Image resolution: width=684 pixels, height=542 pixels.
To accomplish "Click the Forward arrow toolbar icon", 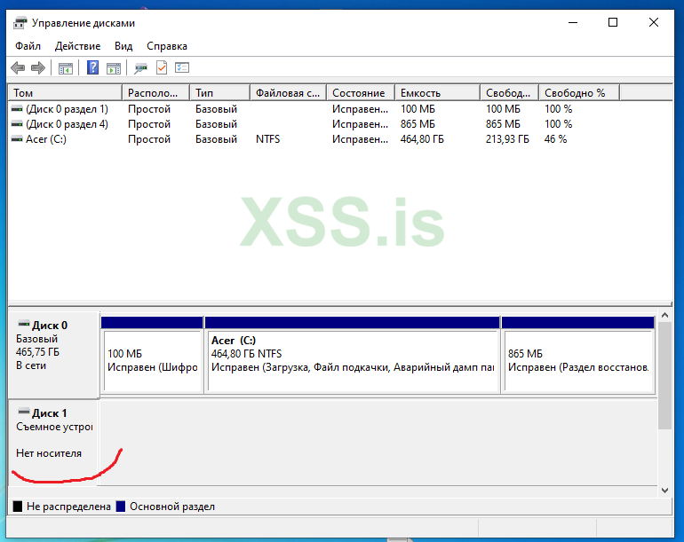I will click(x=38, y=68).
